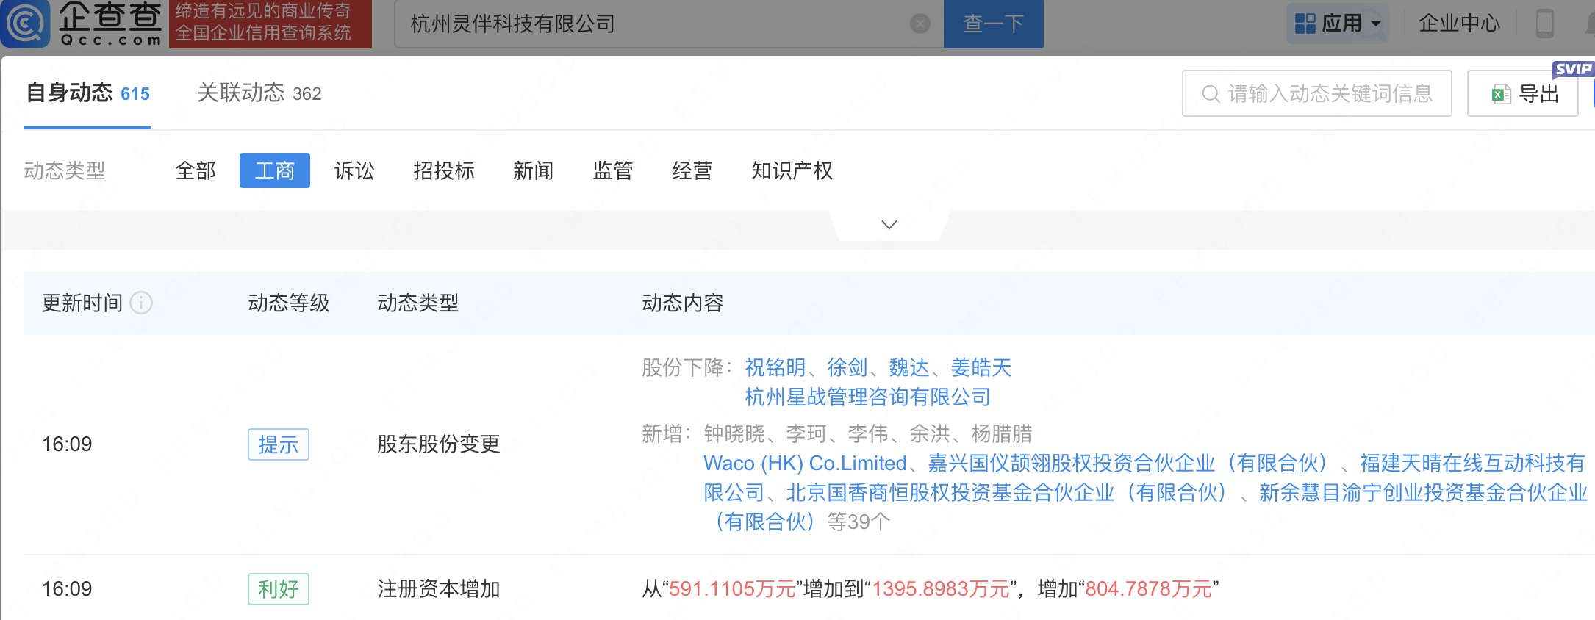Click the 等39个 text
Viewport: 1595px width, 620px height.
coord(859,522)
